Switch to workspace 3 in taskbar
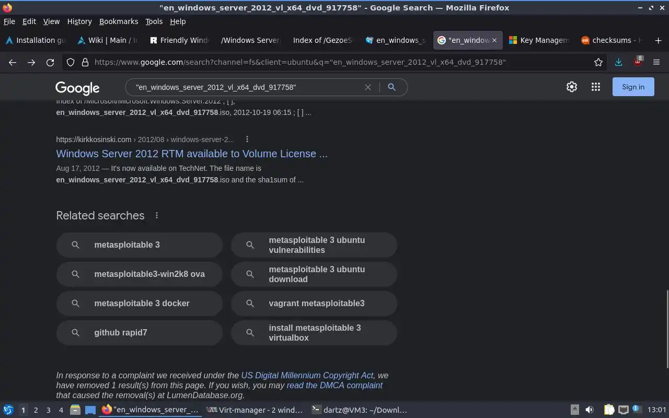 (48, 410)
